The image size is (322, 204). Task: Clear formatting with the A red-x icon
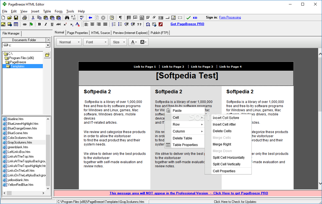[78, 24]
